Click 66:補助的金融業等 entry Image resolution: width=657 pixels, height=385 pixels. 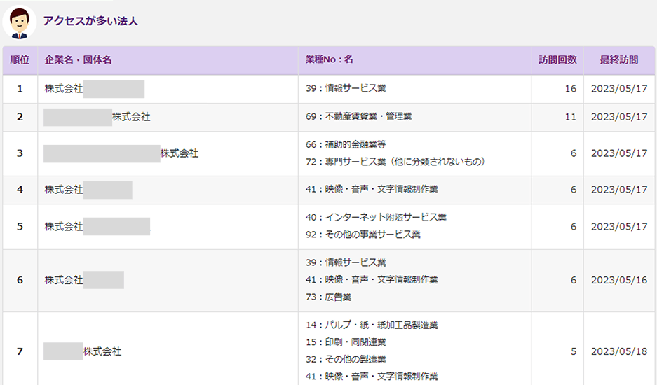(x=346, y=144)
